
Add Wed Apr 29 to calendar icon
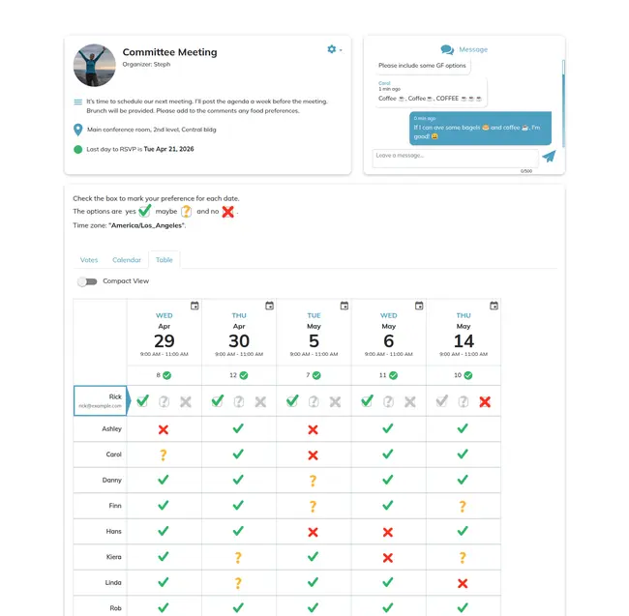tap(195, 306)
